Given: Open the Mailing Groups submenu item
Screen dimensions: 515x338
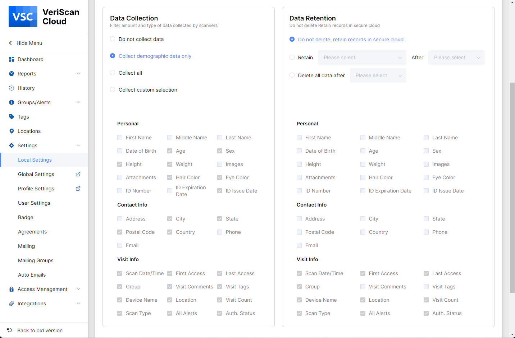Looking at the screenshot, I should click(x=44, y=260).
